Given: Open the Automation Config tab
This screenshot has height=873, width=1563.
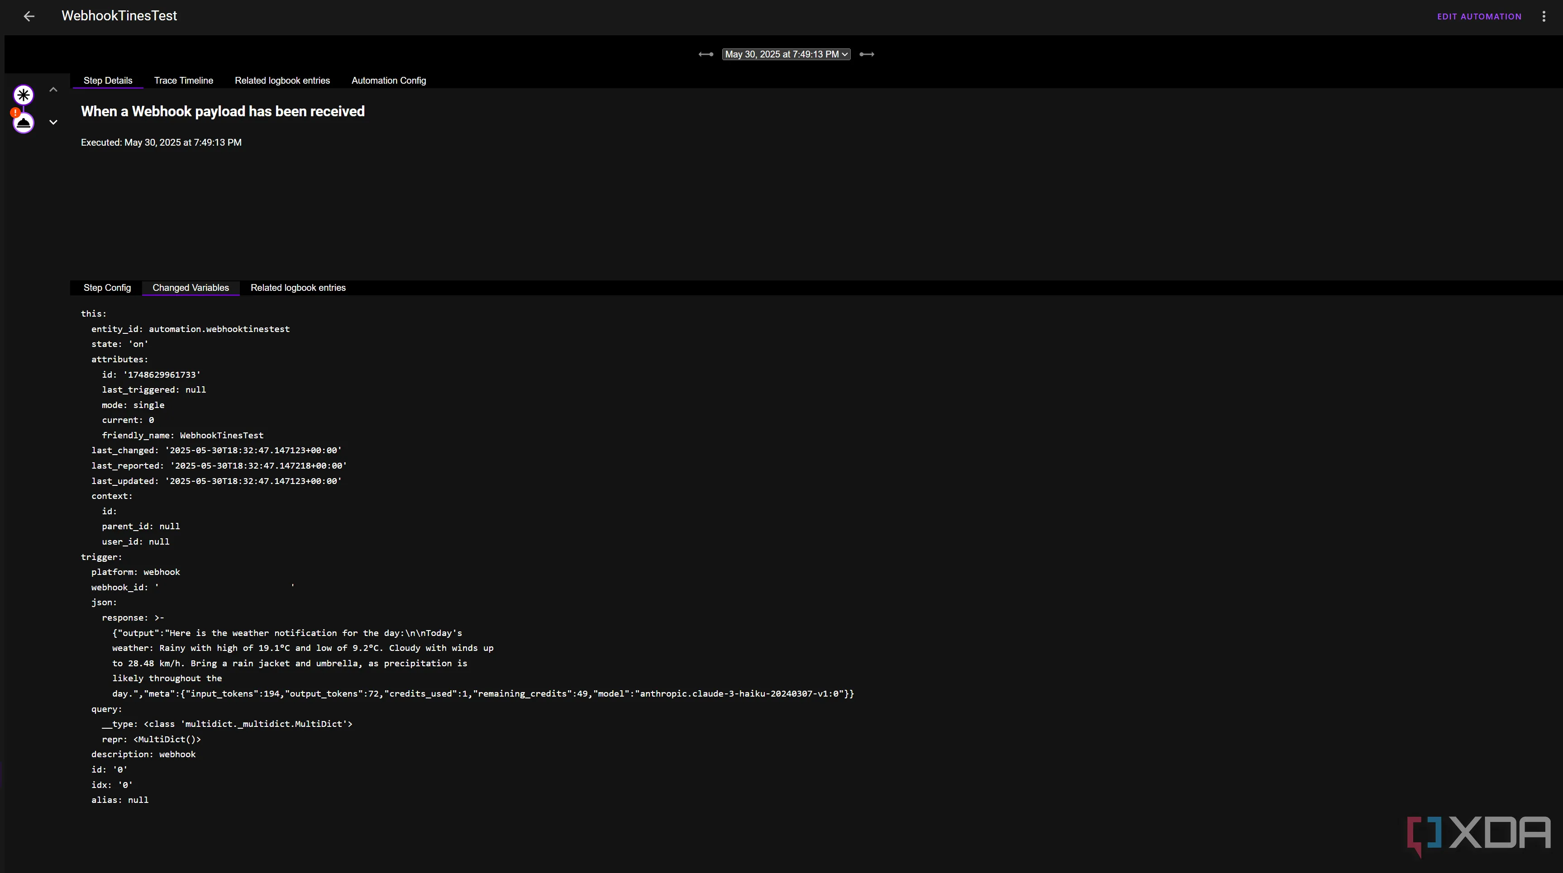Looking at the screenshot, I should [x=388, y=81].
